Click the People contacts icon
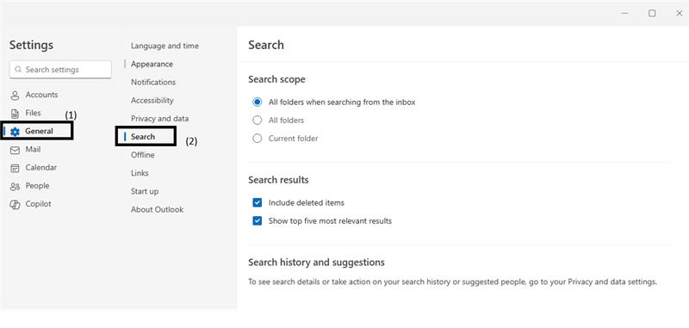The height and width of the screenshot is (328, 689). (x=15, y=186)
